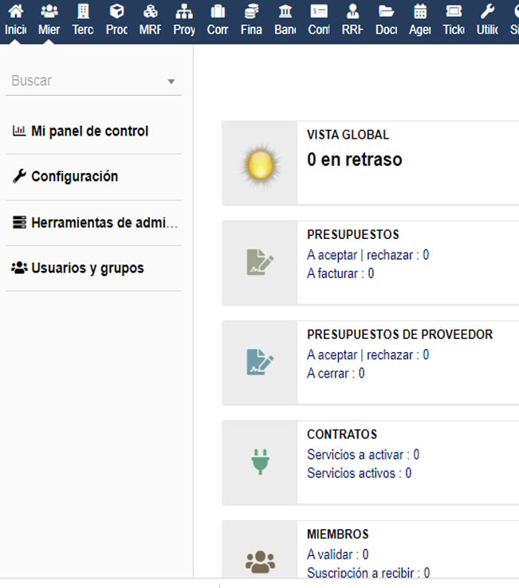
Task: Open the Miembros module in top bar
Action: [49, 19]
